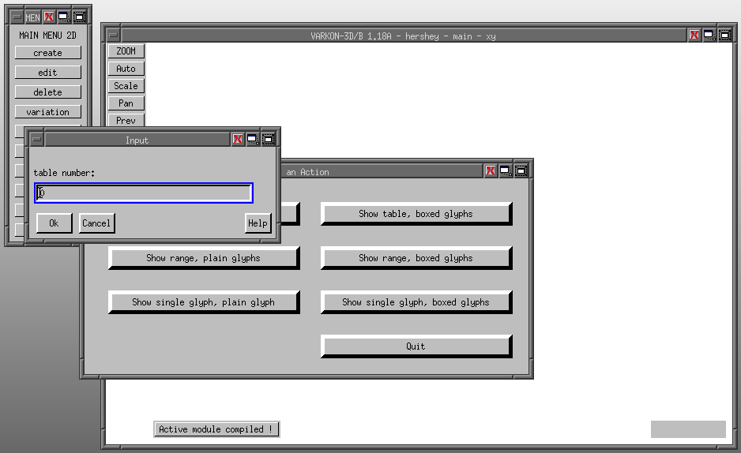
Task: Click the VARKON window minimize icon
Action: pyautogui.click(x=709, y=35)
